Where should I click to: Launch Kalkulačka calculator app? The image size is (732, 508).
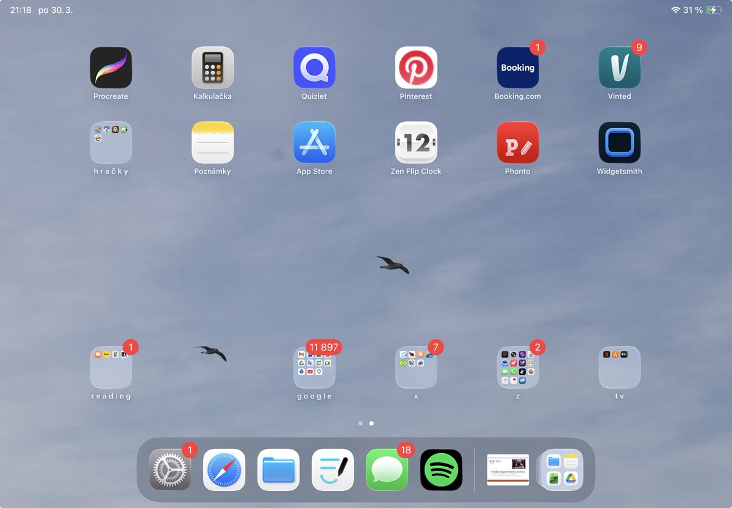click(213, 68)
